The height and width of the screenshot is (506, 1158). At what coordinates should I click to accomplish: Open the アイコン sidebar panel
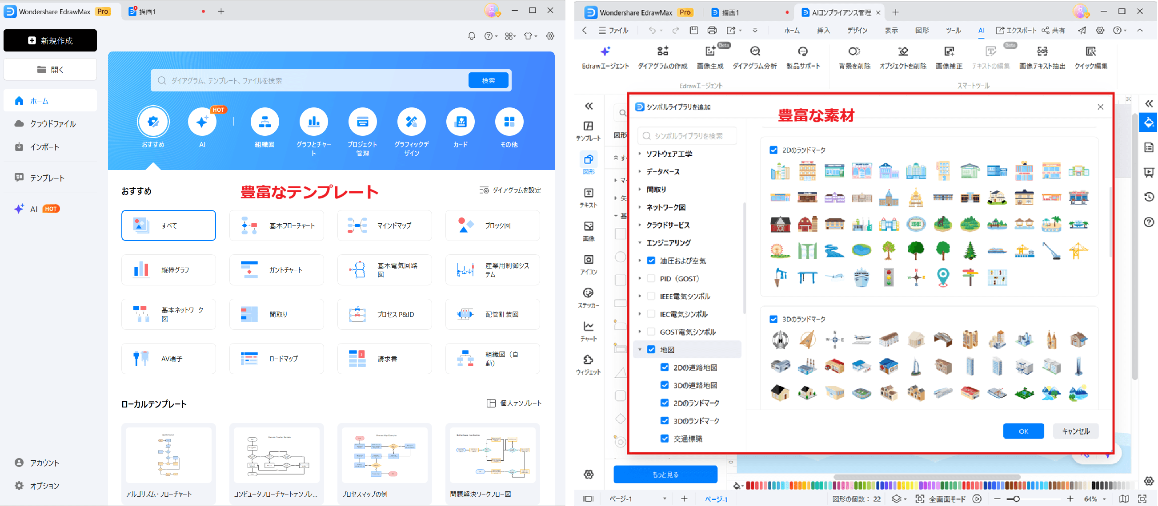click(x=589, y=265)
